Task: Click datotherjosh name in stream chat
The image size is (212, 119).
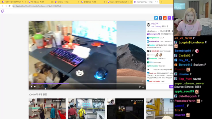Action: coord(187,96)
